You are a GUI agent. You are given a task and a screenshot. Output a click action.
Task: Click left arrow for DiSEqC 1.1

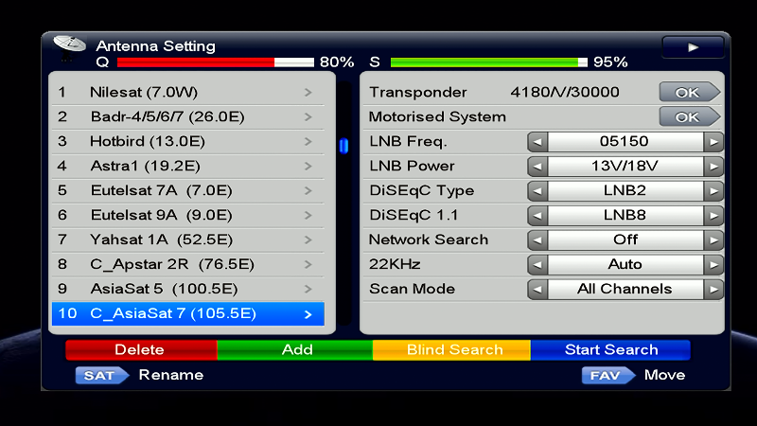tap(537, 216)
